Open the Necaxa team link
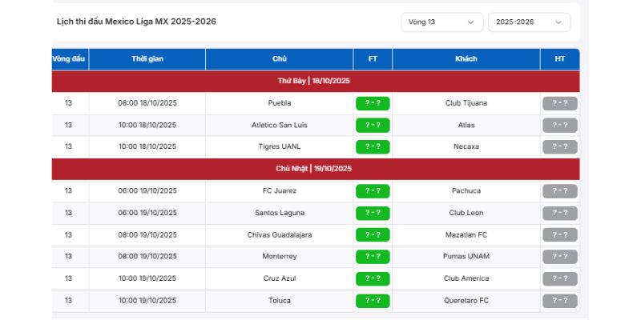This screenshot has width=641, height=320. tap(466, 147)
